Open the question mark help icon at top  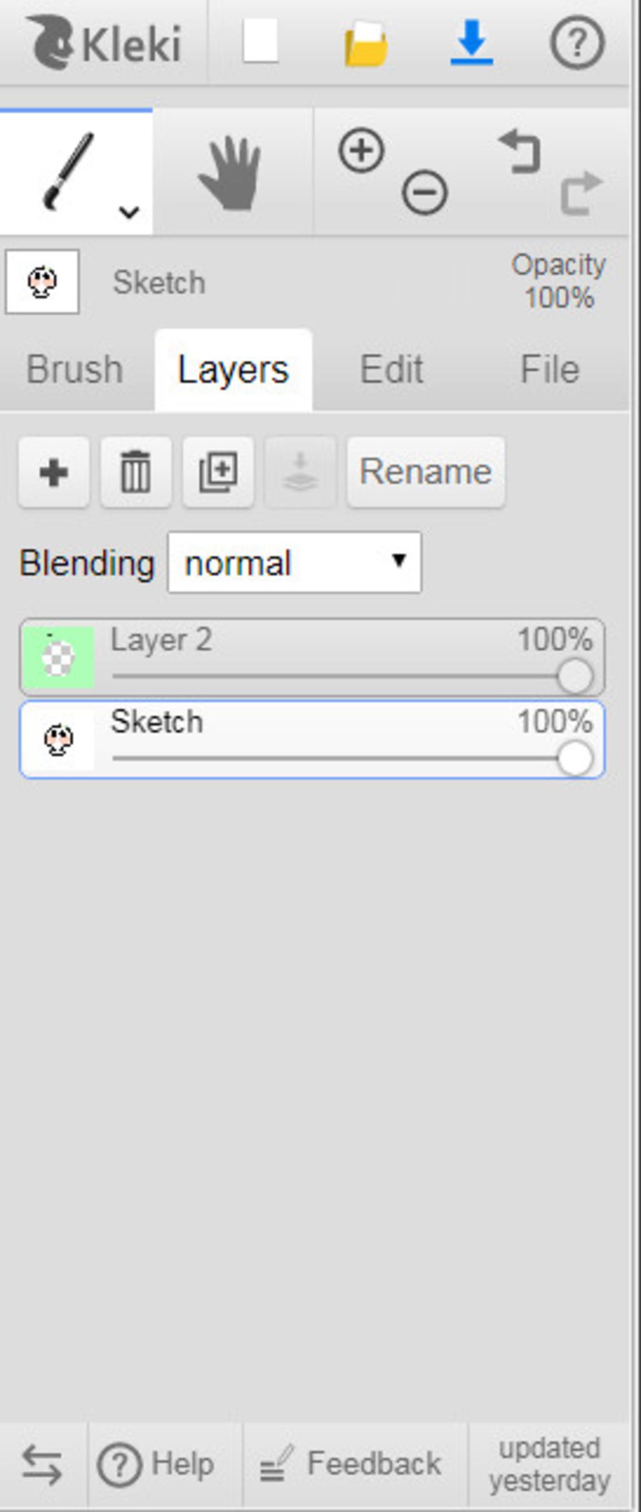[577, 43]
